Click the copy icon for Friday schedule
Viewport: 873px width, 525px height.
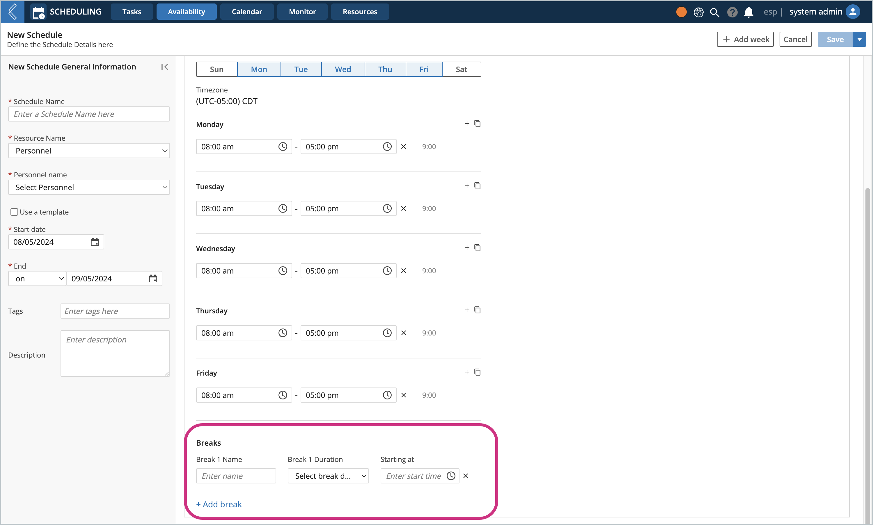(x=478, y=372)
